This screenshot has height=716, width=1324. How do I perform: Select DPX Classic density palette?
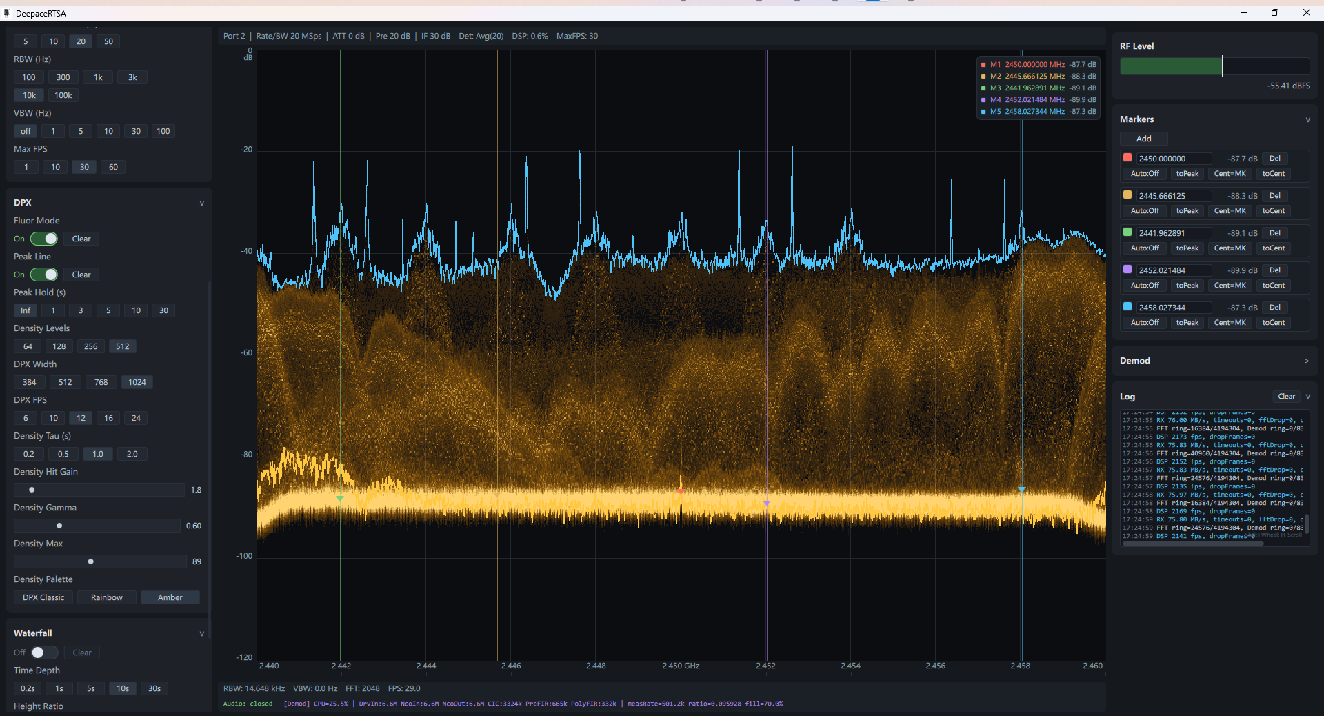click(43, 597)
